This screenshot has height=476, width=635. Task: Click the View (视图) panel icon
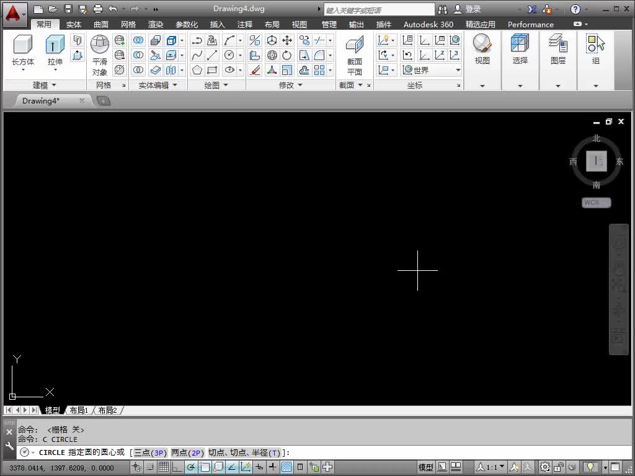click(482, 44)
